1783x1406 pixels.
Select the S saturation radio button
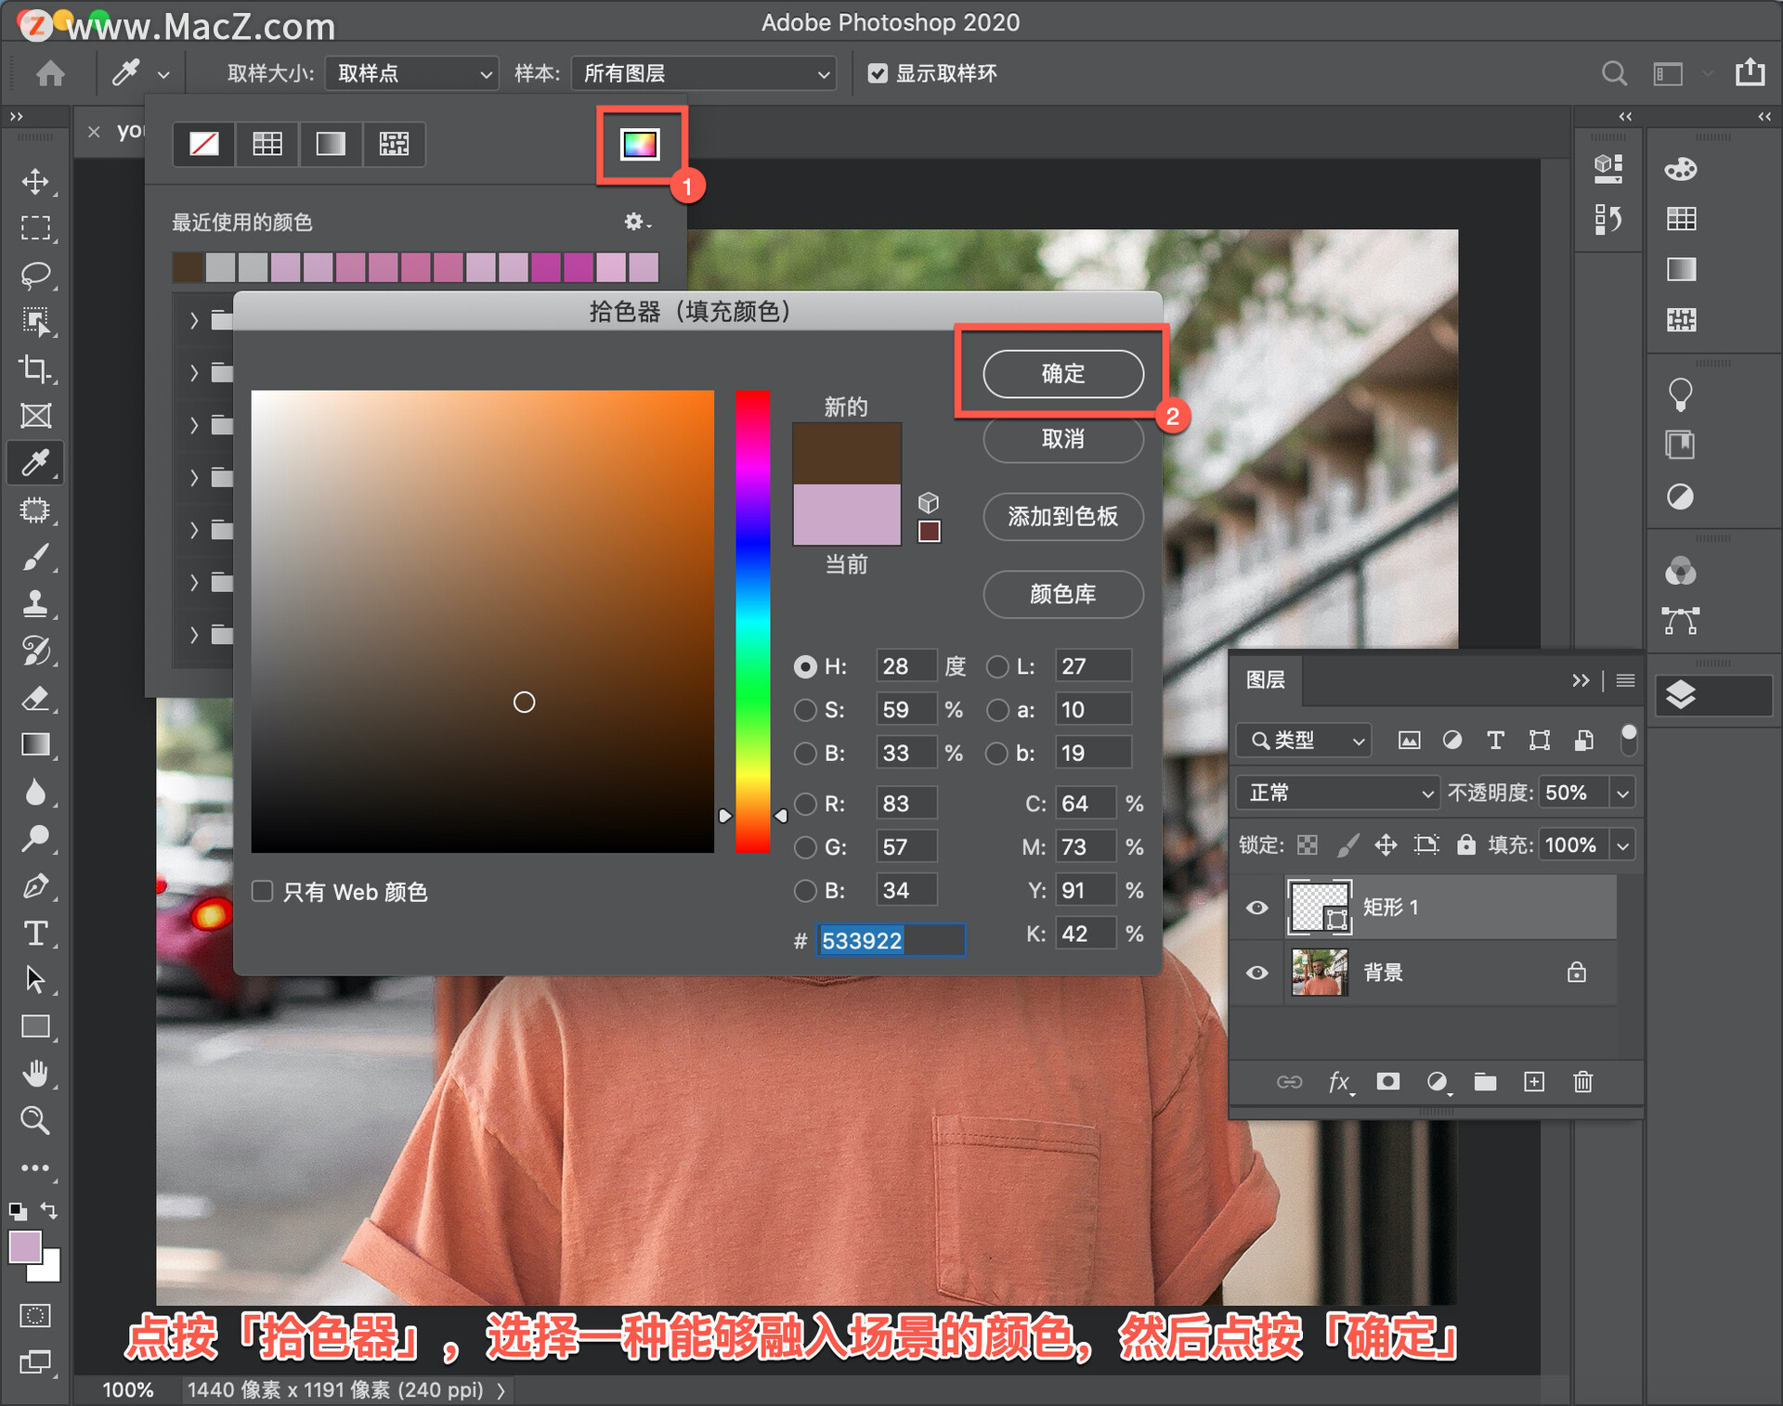[805, 710]
